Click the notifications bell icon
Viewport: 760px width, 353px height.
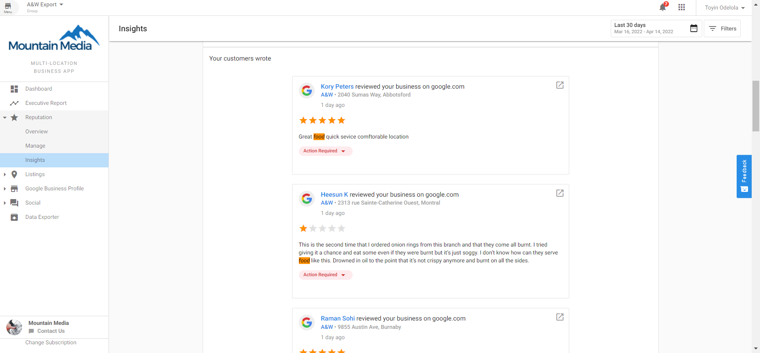click(x=663, y=8)
